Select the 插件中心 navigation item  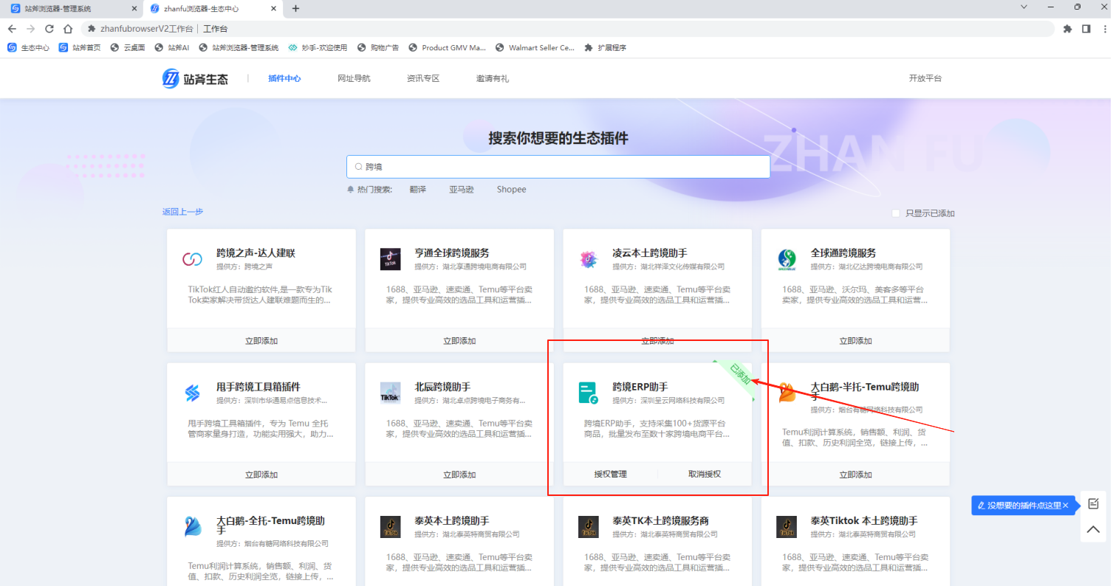point(284,78)
